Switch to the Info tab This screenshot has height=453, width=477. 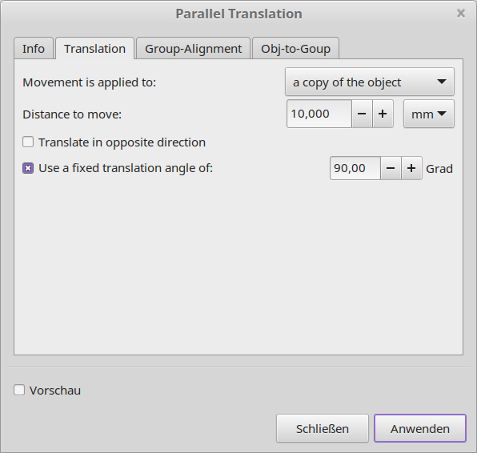(x=34, y=48)
